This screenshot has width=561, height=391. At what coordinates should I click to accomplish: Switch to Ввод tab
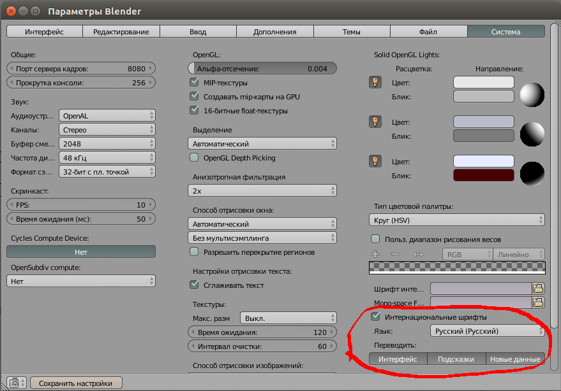tap(198, 31)
